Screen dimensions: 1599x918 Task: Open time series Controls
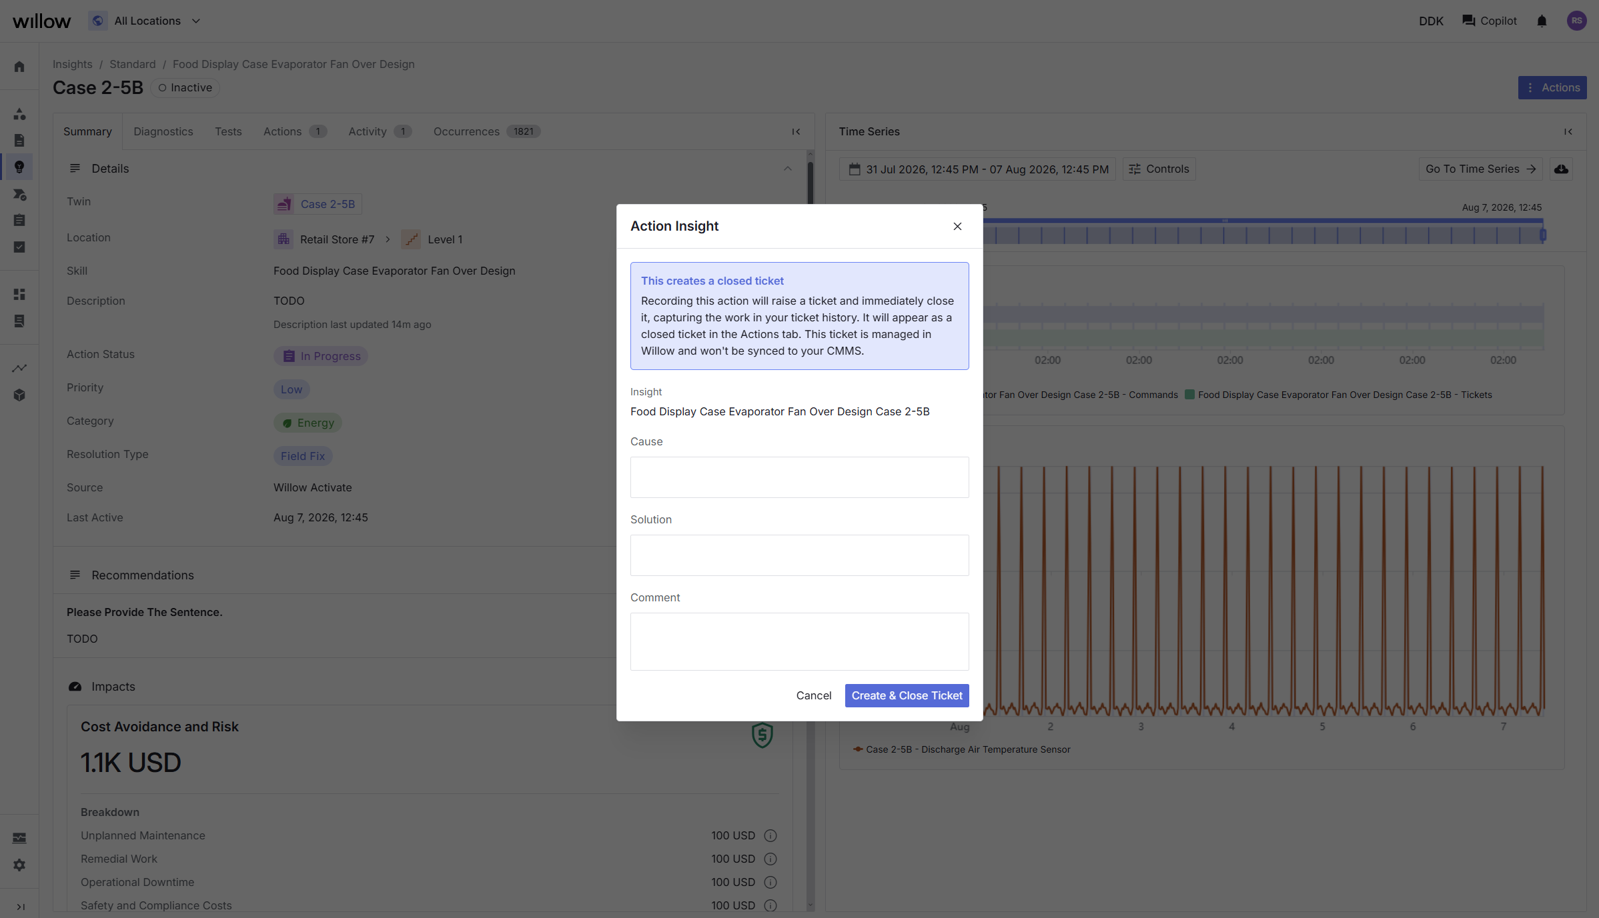[1159, 169]
